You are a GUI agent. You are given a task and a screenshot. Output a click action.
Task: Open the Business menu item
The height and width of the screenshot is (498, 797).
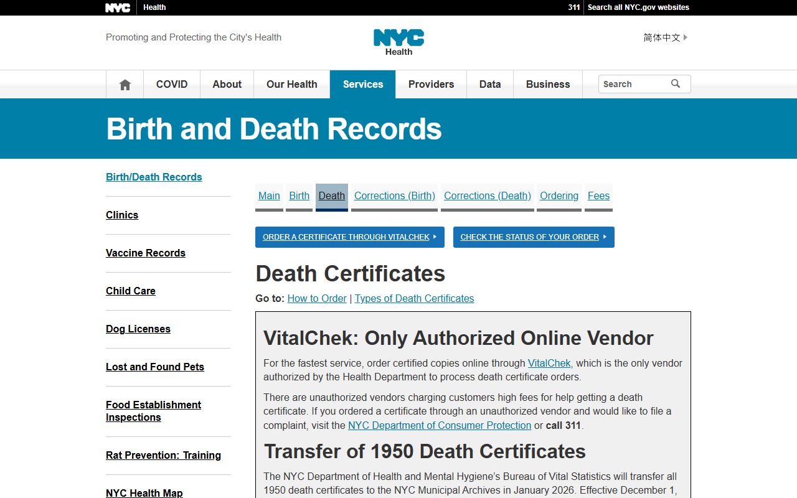point(548,85)
